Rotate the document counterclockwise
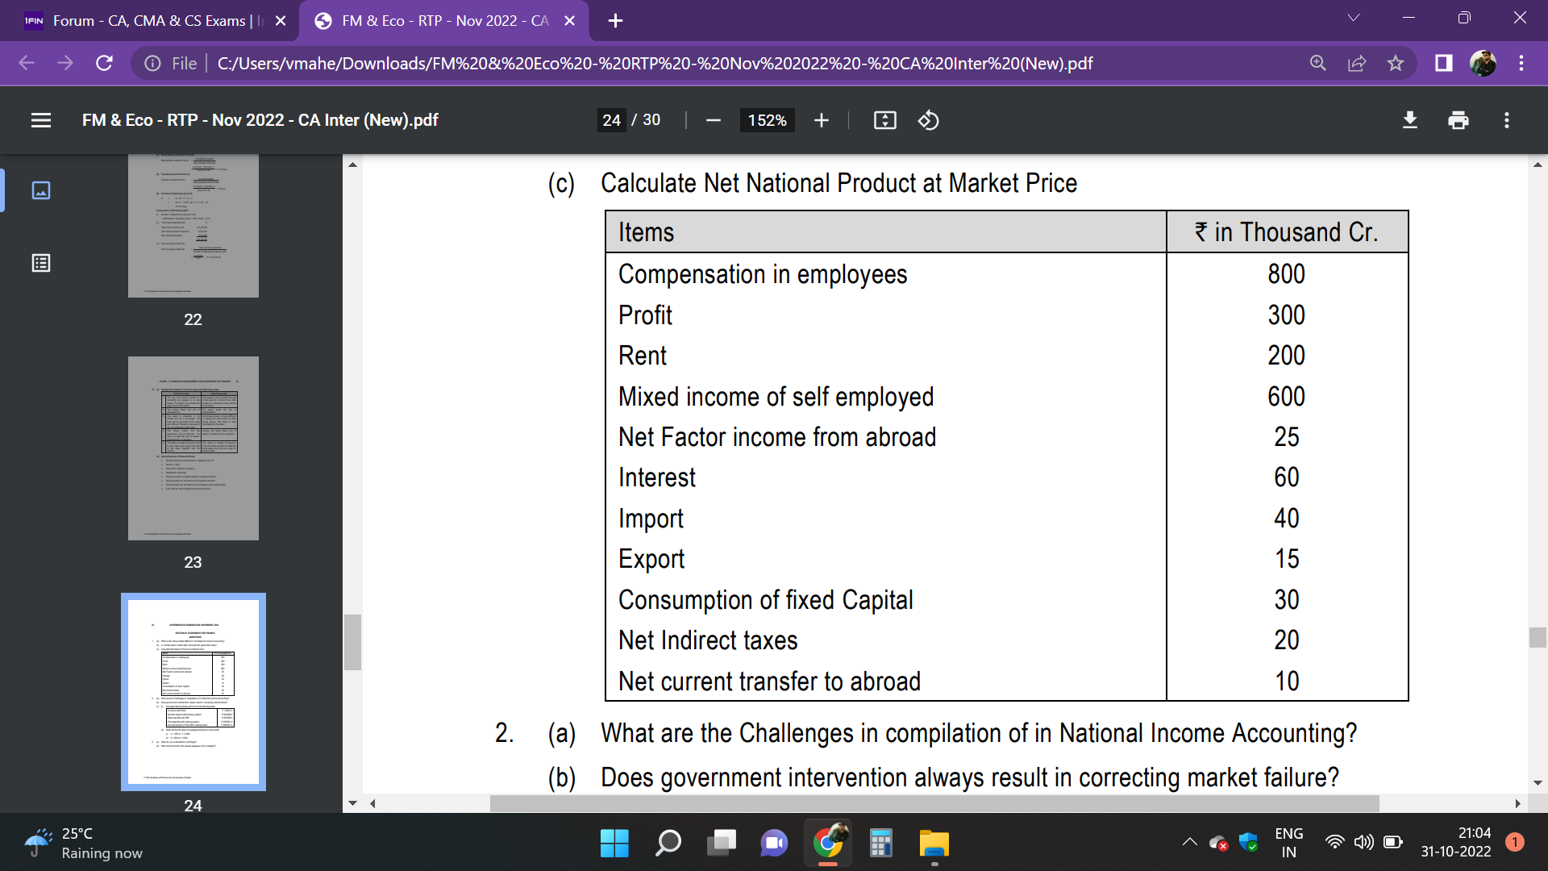Screen dimensions: 1548x871 tap(928, 120)
